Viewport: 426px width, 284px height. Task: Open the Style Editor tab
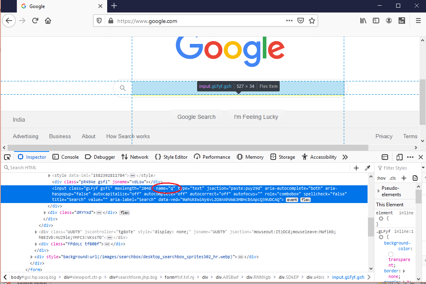pos(171,157)
